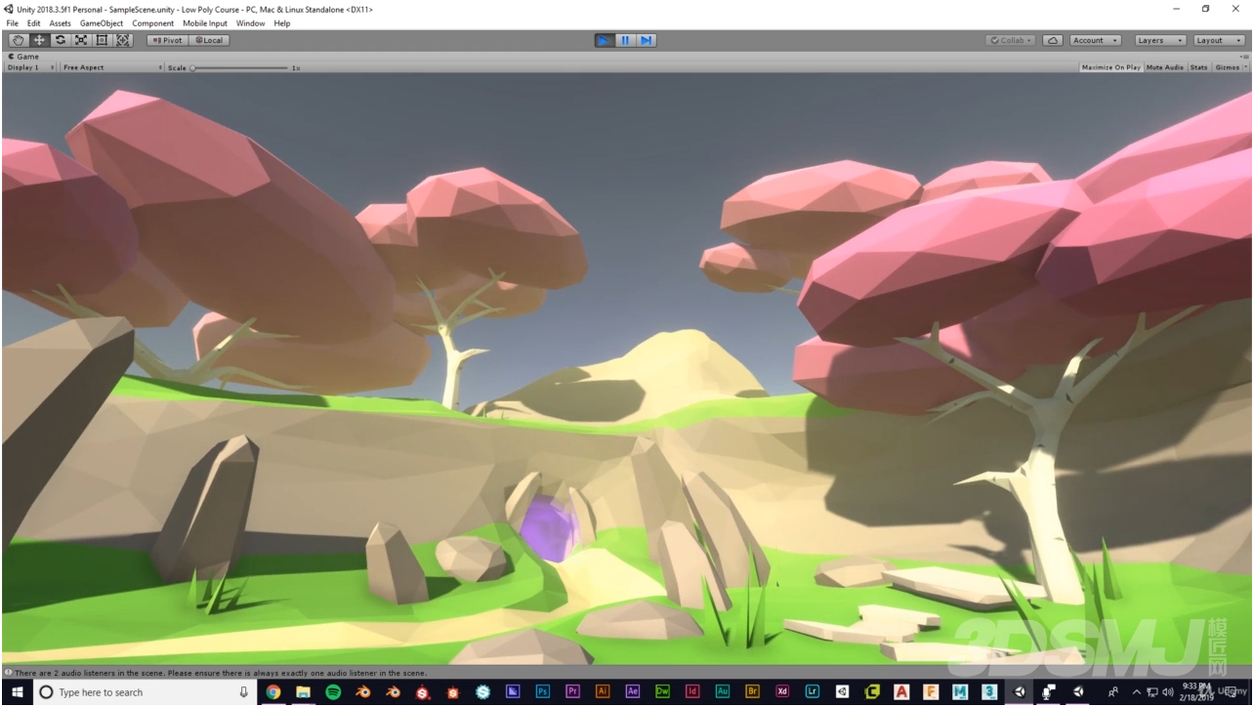This screenshot has height=707, width=1254.
Task: Select the combined Transform tool
Action: coord(123,40)
